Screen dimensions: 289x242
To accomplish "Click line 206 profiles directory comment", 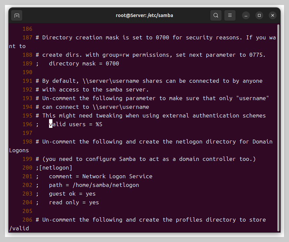I will coord(151,220).
